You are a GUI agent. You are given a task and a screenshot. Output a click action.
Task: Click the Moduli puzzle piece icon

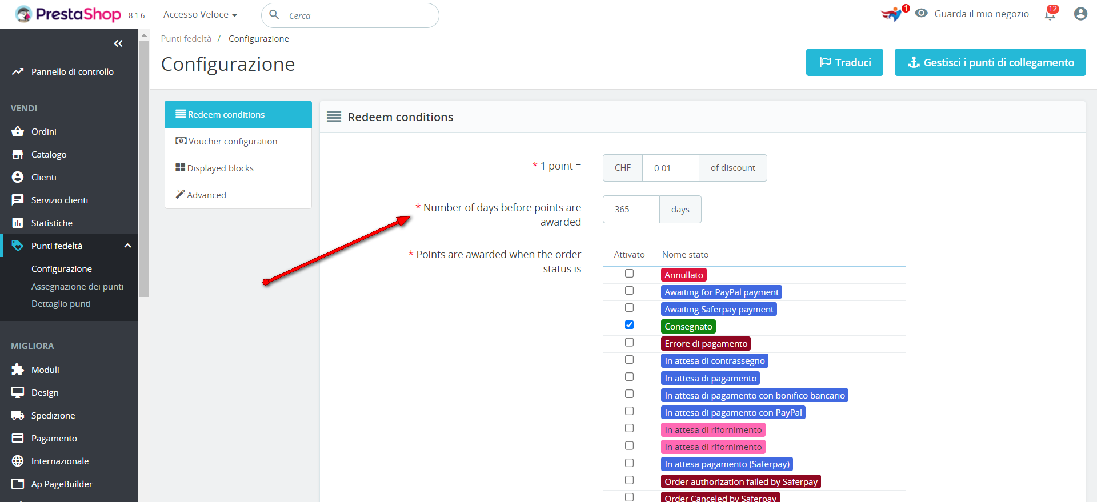click(x=18, y=370)
